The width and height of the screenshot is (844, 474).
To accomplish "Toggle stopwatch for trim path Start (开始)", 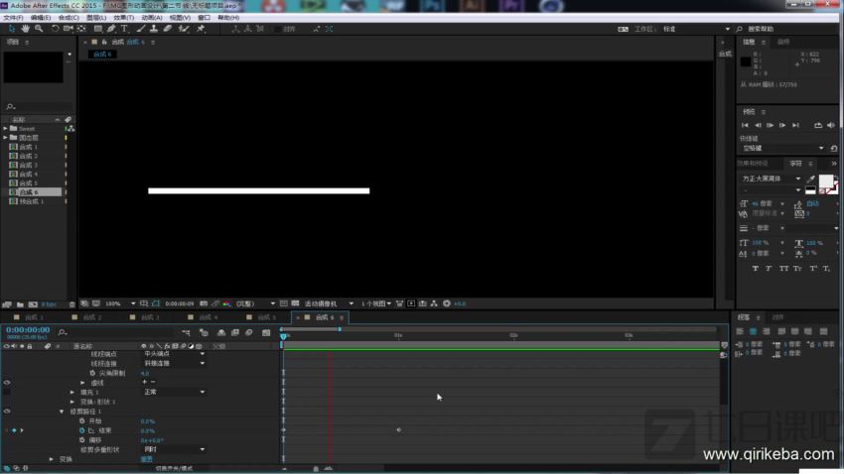I will [x=81, y=420].
